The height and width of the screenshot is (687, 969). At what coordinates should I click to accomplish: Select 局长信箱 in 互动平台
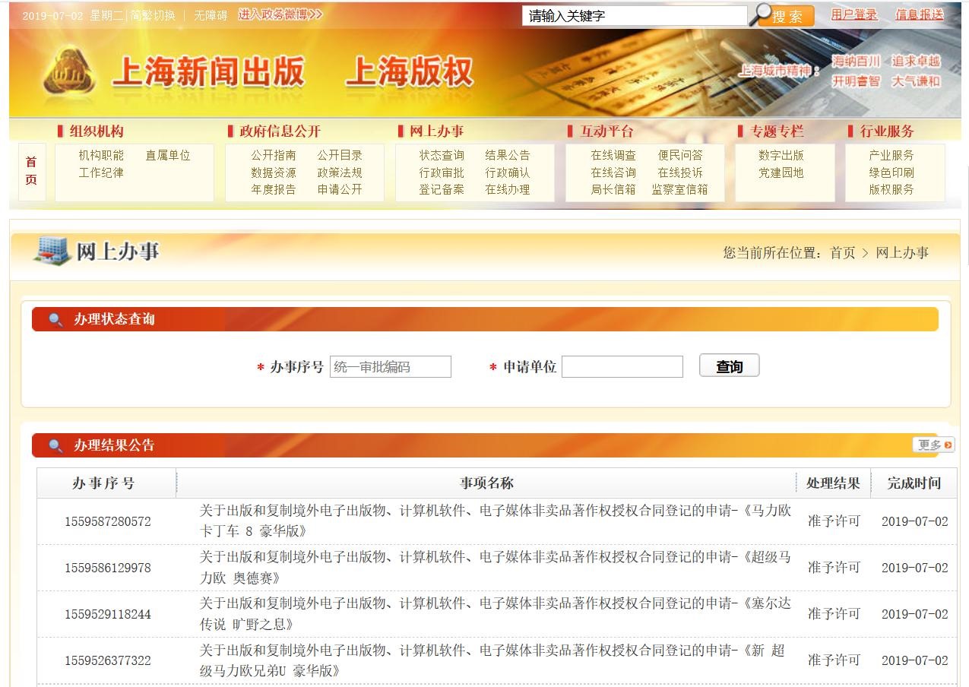point(613,189)
